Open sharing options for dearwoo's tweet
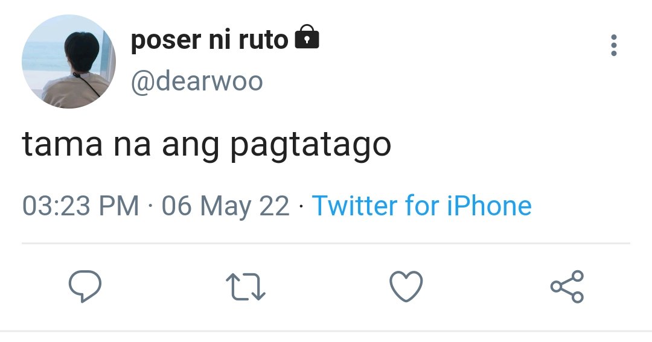Screen dimensions: 652x342 567,287
